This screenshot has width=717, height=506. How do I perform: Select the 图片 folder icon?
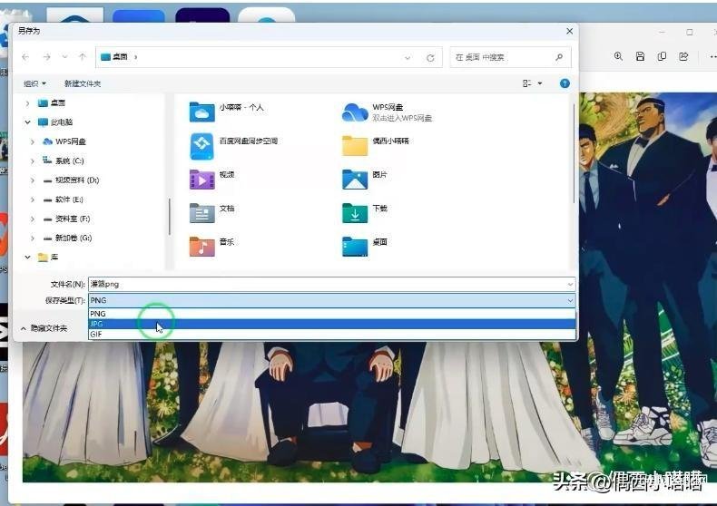pos(355,180)
